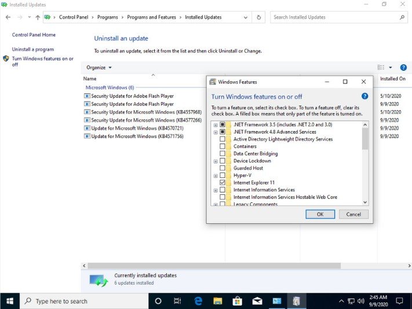Toggle .NET Framework 4.8 Advanced Services checkbox

[x=223, y=132]
